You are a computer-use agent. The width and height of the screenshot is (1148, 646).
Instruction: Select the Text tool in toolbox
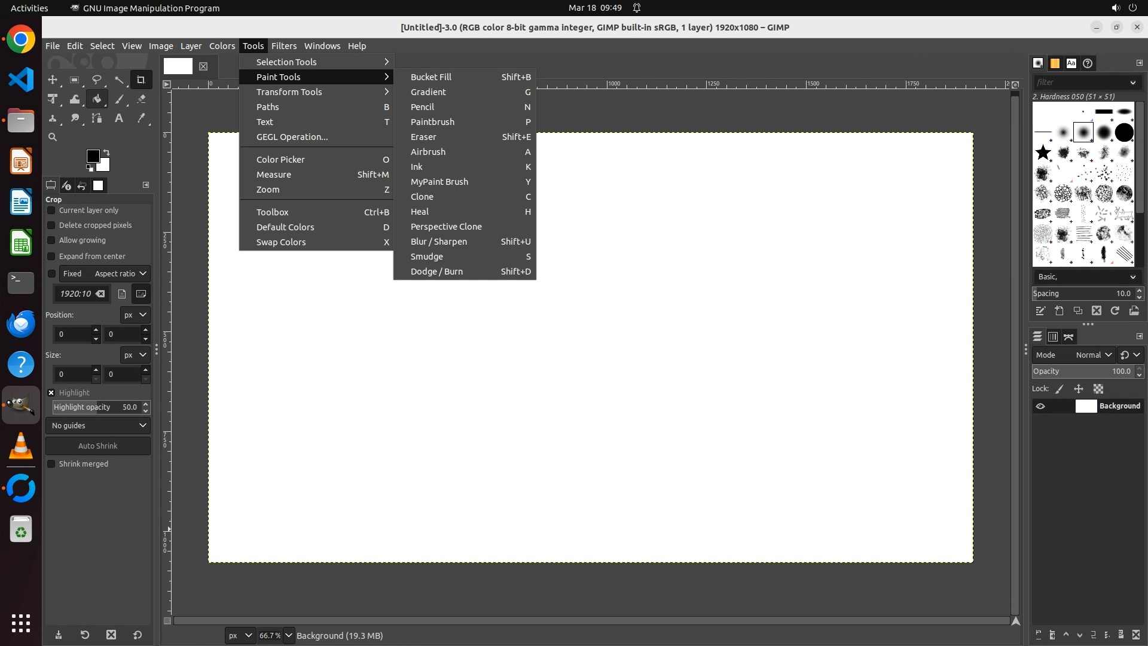[119, 118]
